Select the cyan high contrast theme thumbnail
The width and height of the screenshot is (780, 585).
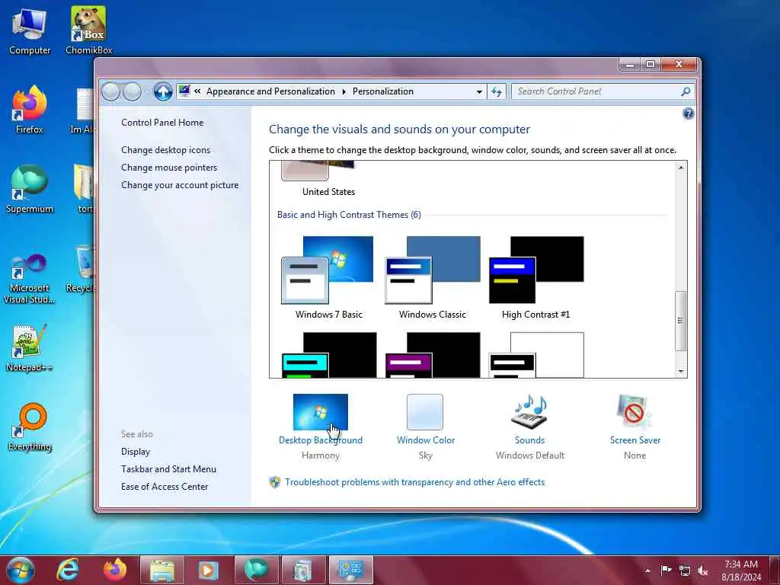coord(329,355)
